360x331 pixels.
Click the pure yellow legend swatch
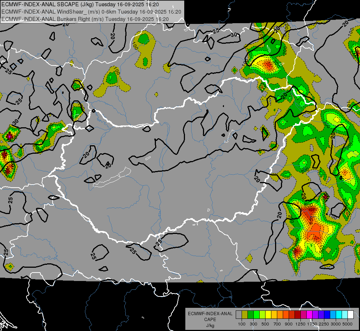point(268,315)
